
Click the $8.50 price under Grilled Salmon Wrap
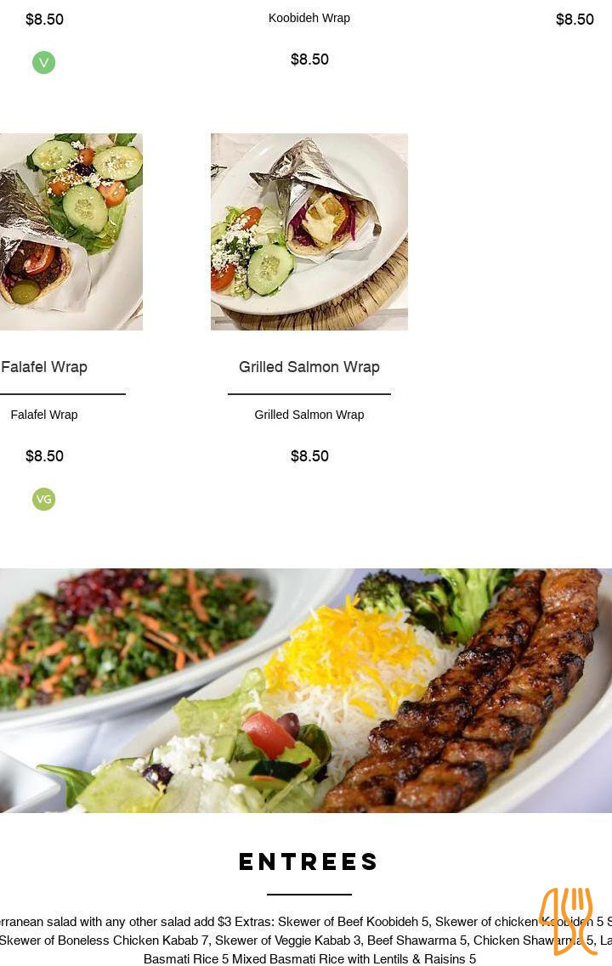pyautogui.click(x=309, y=456)
